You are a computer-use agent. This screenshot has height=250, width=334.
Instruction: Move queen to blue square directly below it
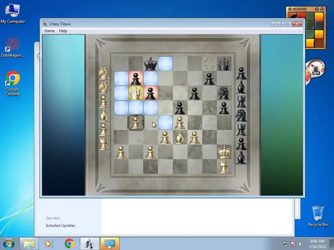click(x=136, y=108)
